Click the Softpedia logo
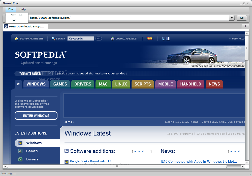The image size is (252, 176). coord(41,55)
